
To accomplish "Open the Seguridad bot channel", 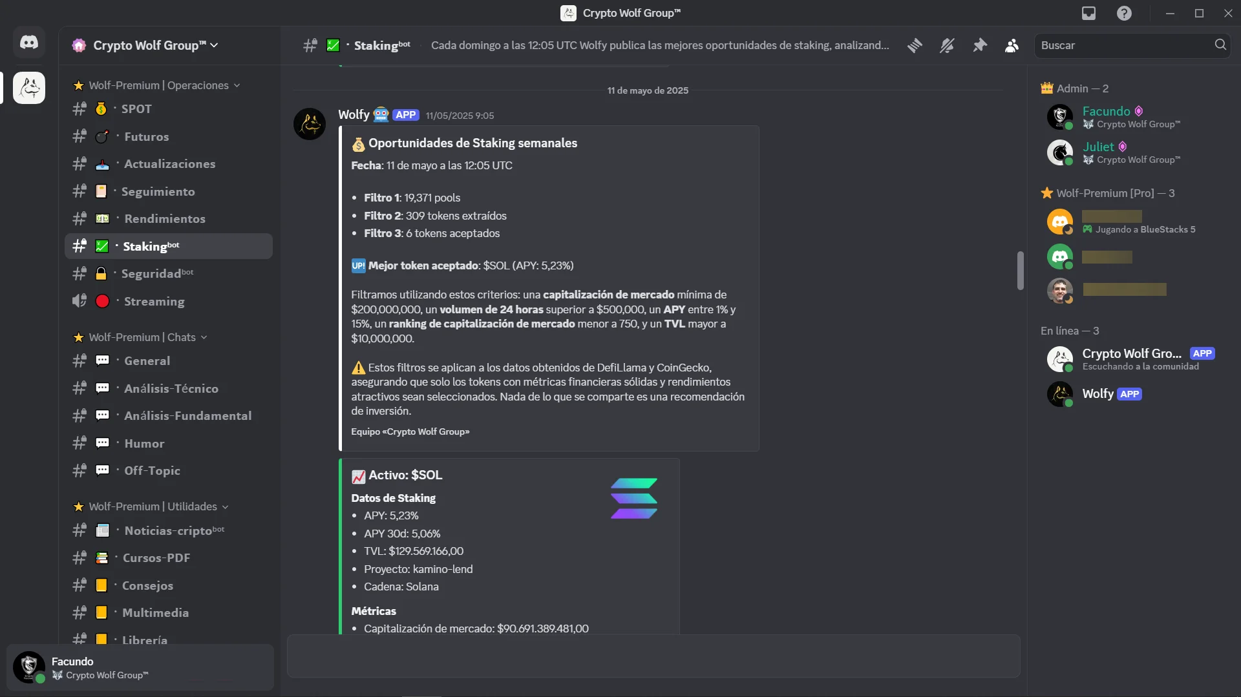I will 169,274.
